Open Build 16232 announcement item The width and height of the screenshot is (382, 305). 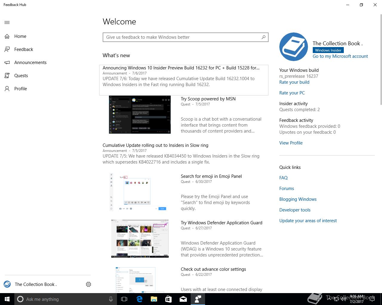tap(184, 80)
